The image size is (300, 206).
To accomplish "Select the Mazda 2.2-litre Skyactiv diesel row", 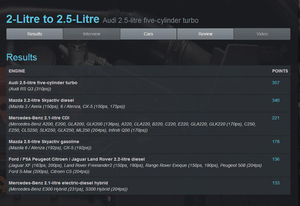I will [x=148, y=103].
